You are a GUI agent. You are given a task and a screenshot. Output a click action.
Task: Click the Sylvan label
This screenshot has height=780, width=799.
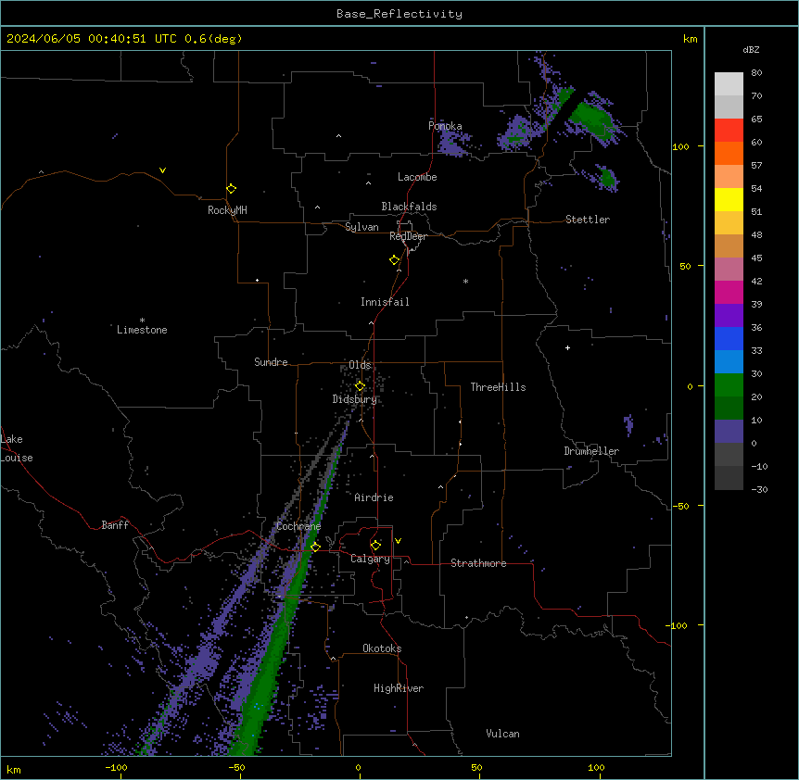click(x=361, y=227)
